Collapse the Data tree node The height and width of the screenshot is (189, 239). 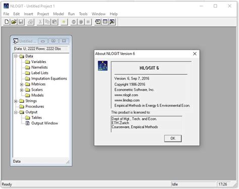16,56
